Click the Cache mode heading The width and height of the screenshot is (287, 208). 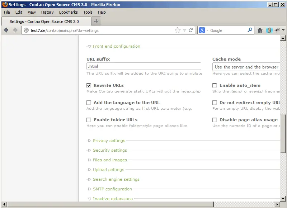pos(227,59)
